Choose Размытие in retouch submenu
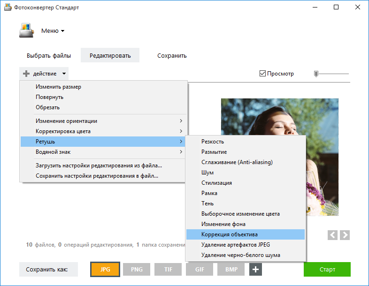Screen dimensions: 369x286 [246, 152]
